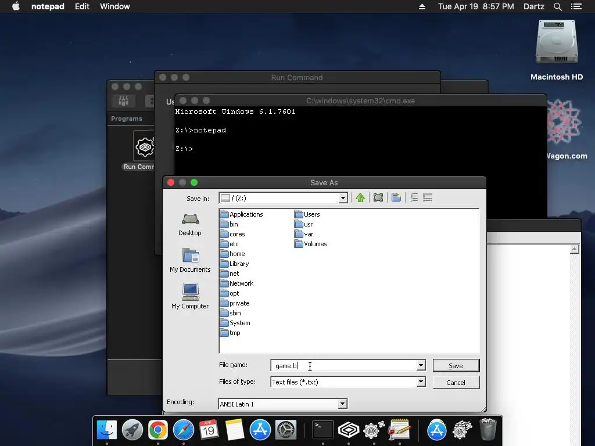Select the Volumes folder

pyautogui.click(x=311, y=244)
